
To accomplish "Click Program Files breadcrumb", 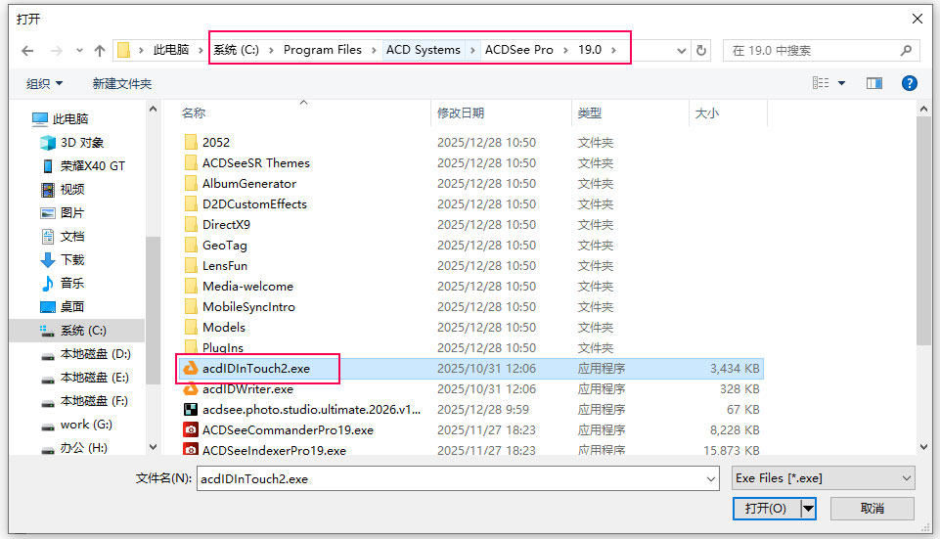I will coord(323,50).
